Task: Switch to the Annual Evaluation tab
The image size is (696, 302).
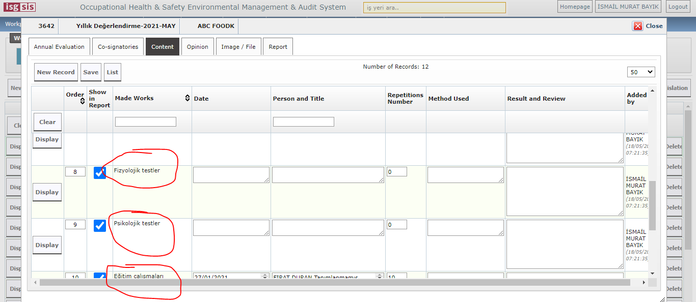Action: tap(59, 47)
